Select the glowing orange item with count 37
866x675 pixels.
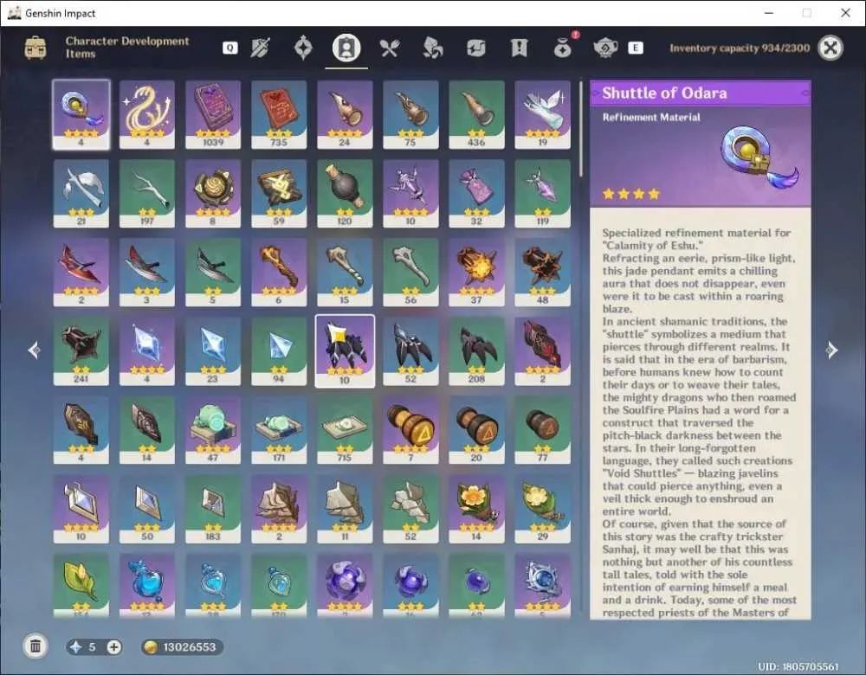[476, 273]
